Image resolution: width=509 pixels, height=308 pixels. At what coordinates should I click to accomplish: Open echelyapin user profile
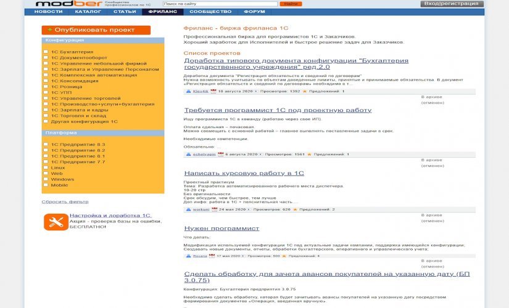[204, 155]
